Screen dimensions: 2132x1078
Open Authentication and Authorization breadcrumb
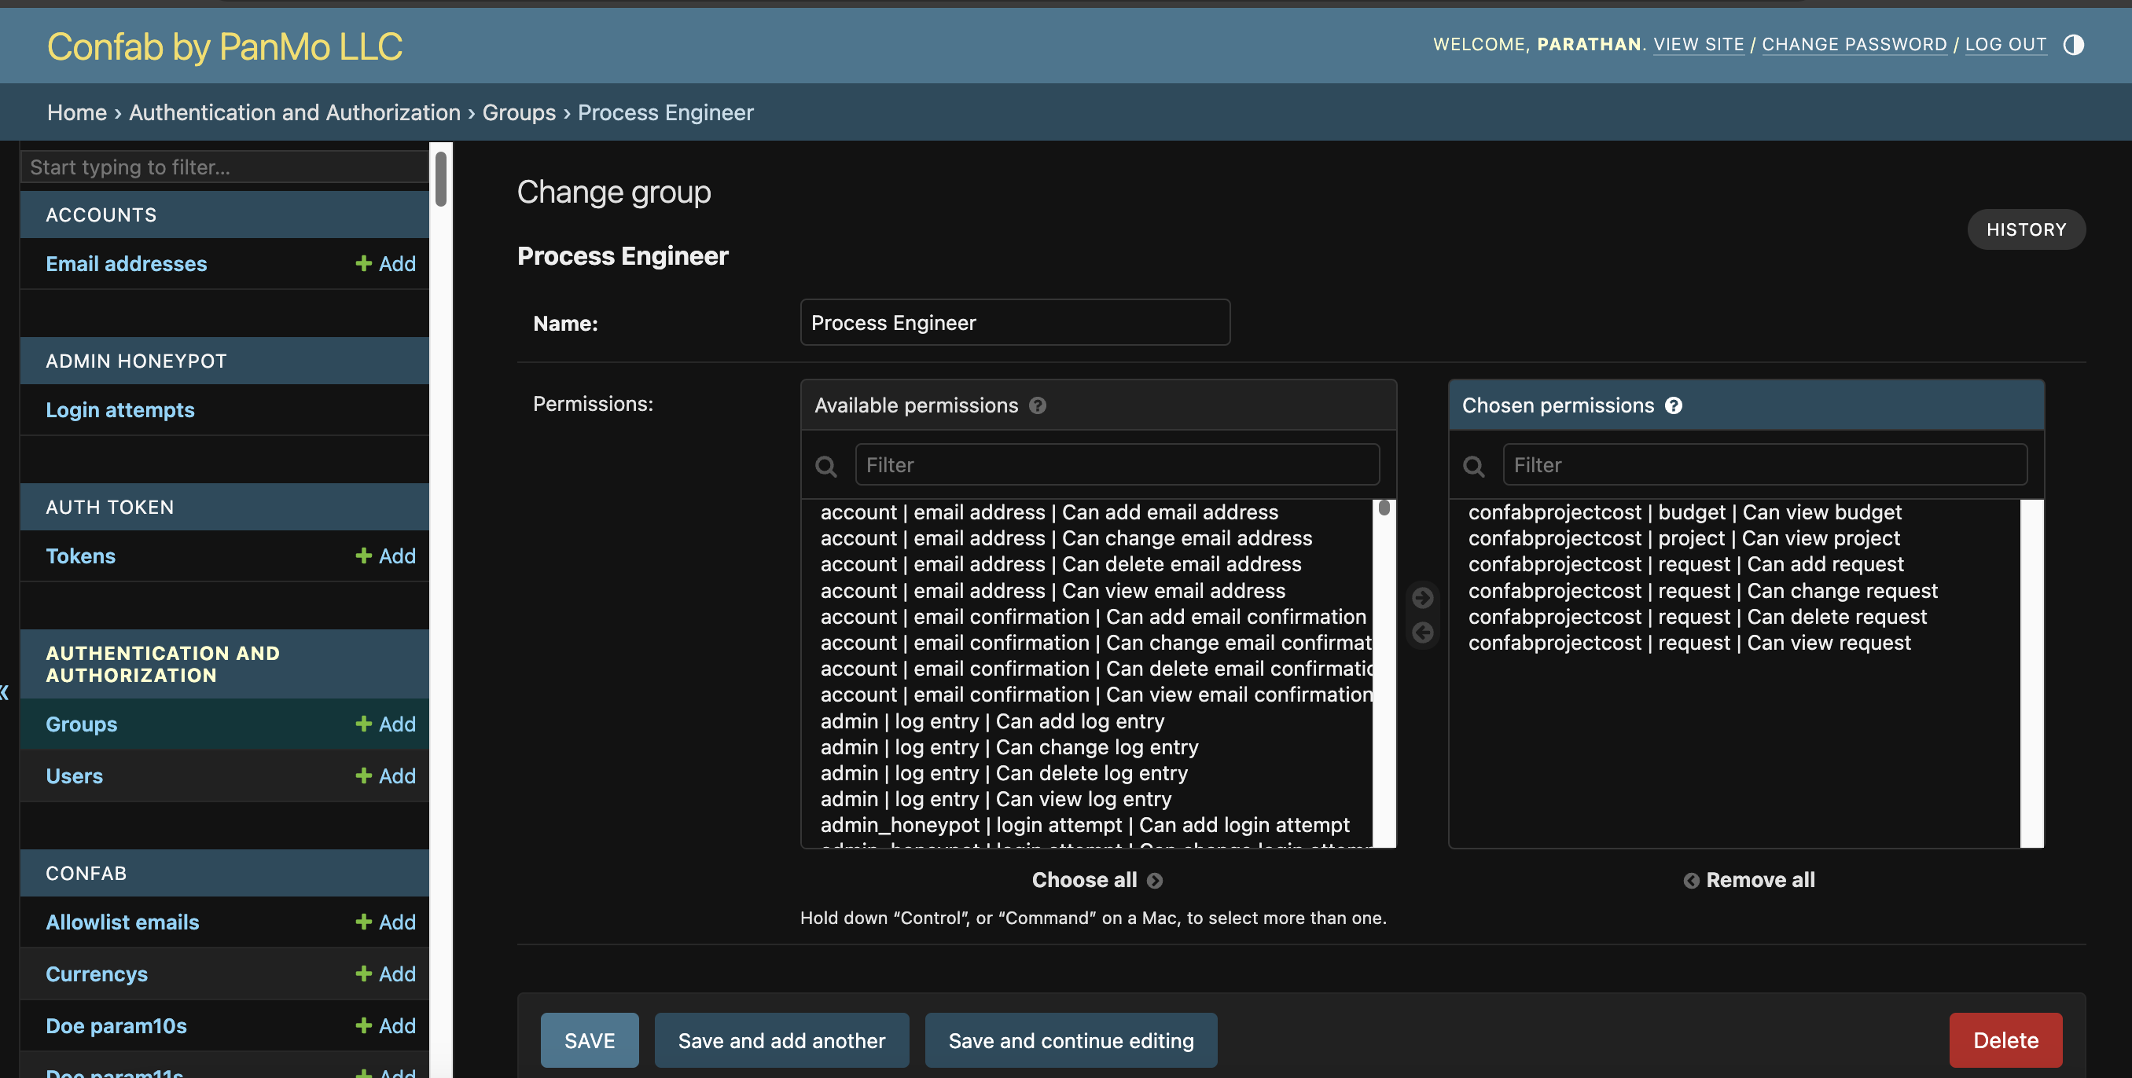pyautogui.click(x=295, y=112)
